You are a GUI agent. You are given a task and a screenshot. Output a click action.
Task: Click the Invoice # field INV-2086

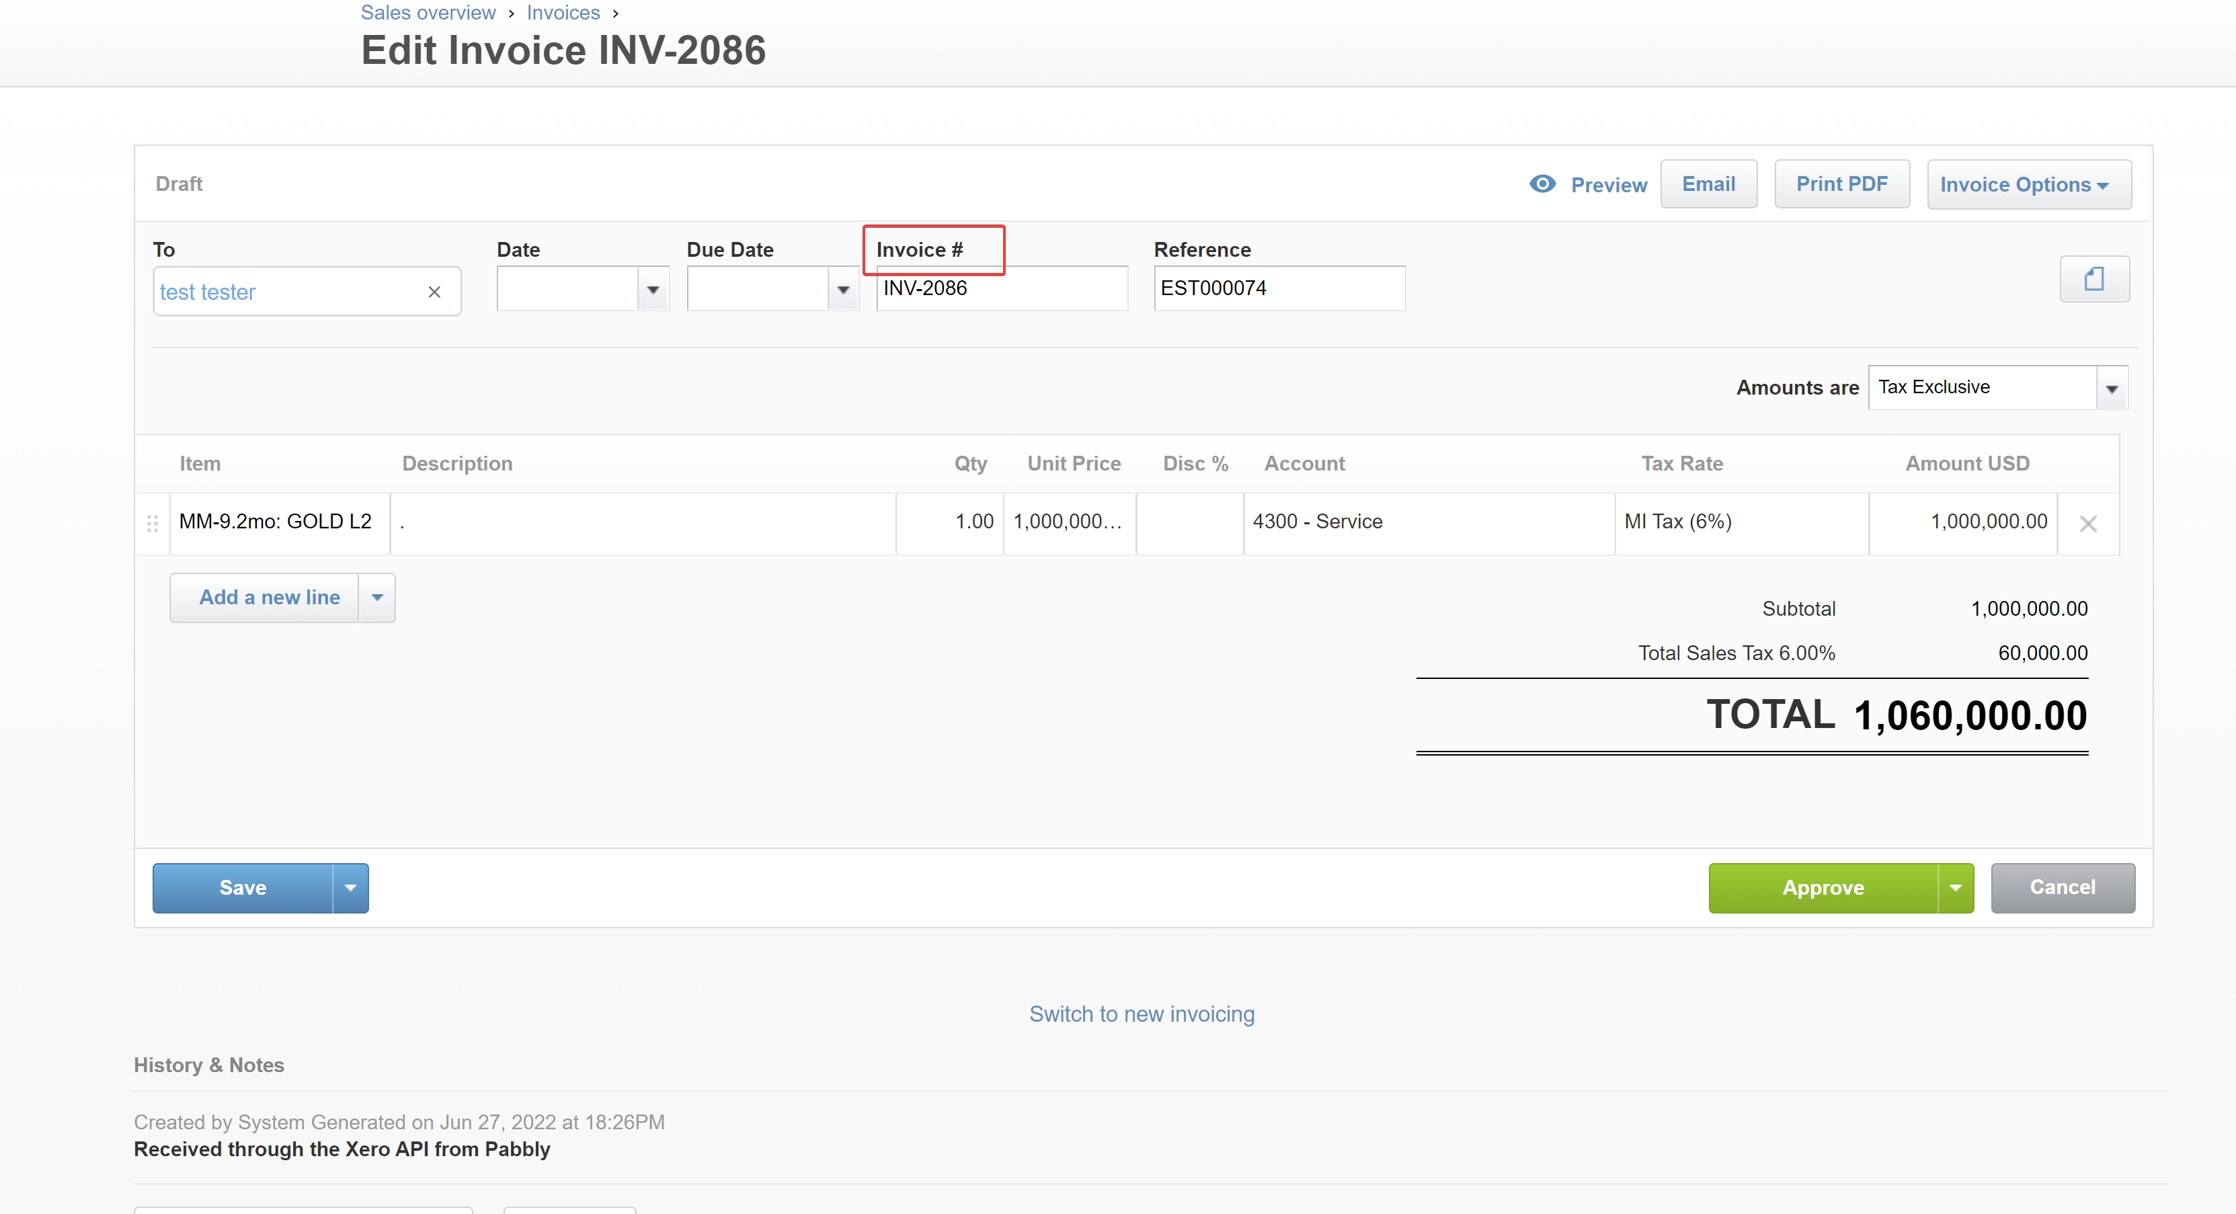1002,288
